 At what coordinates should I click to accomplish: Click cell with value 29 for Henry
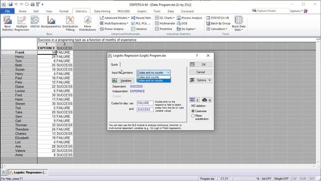click(47, 57)
